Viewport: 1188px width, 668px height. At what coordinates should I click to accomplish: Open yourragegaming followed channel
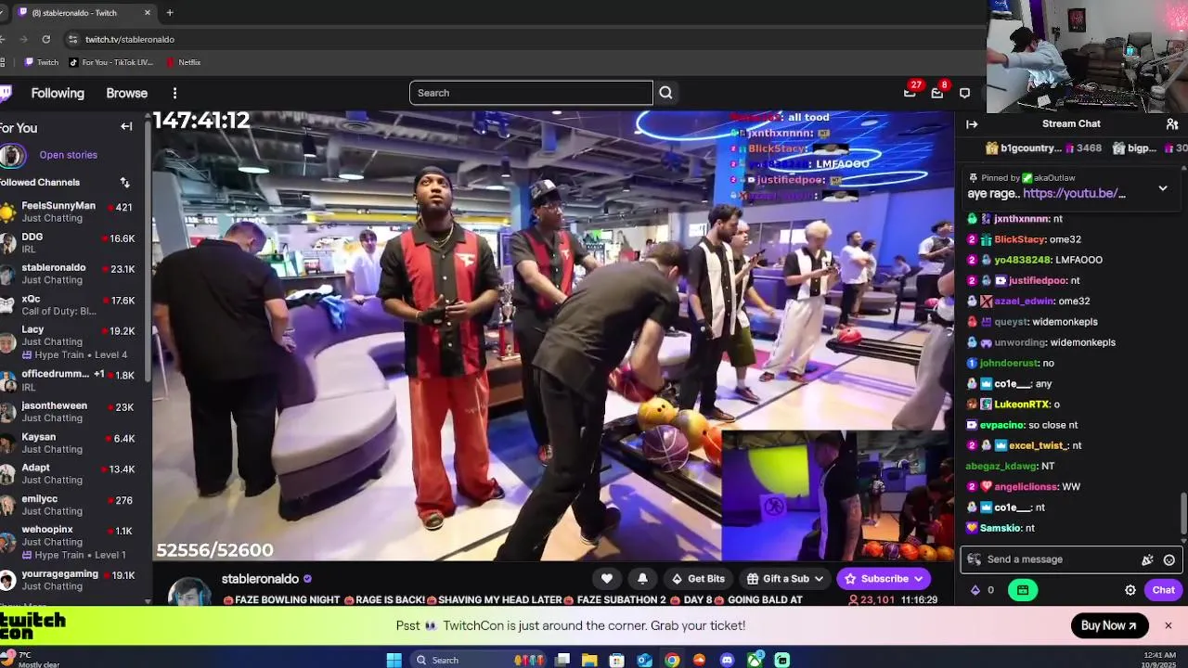point(72,580)
